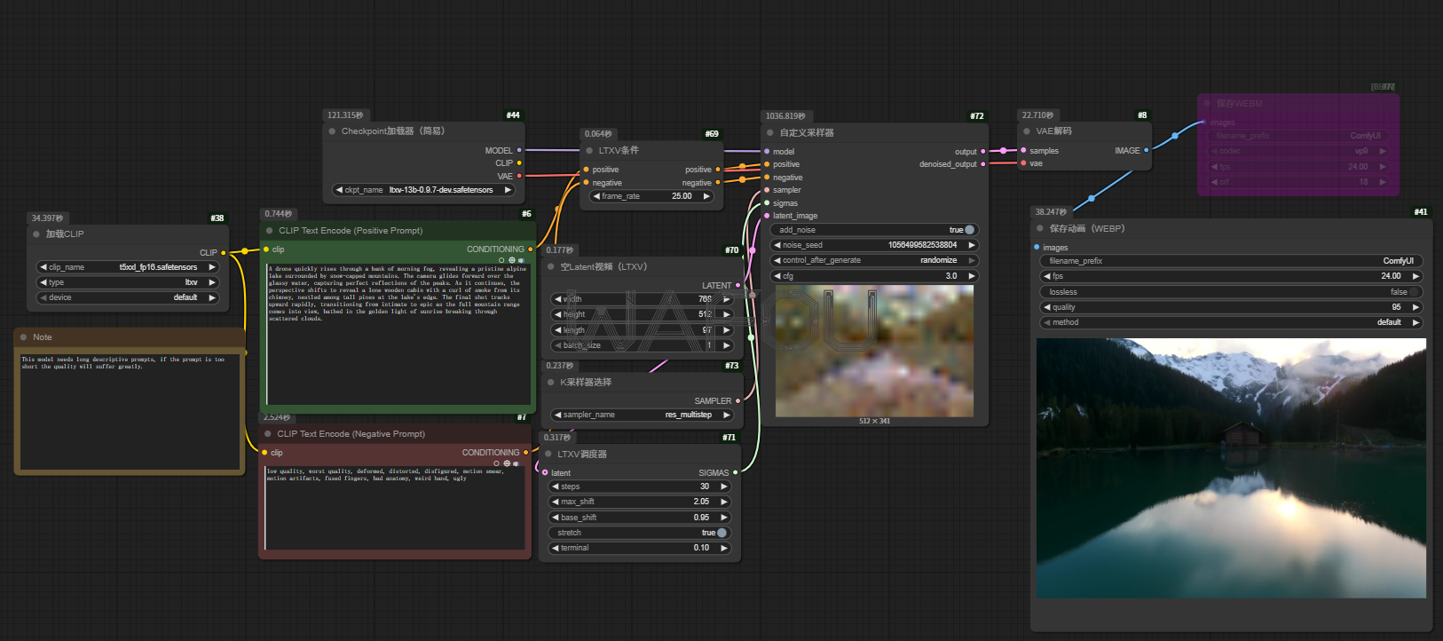This screenshot has height=641, width=1443.
Task: Collapse the Negative Prompt node via its title dot
Action: pos(268,434)
